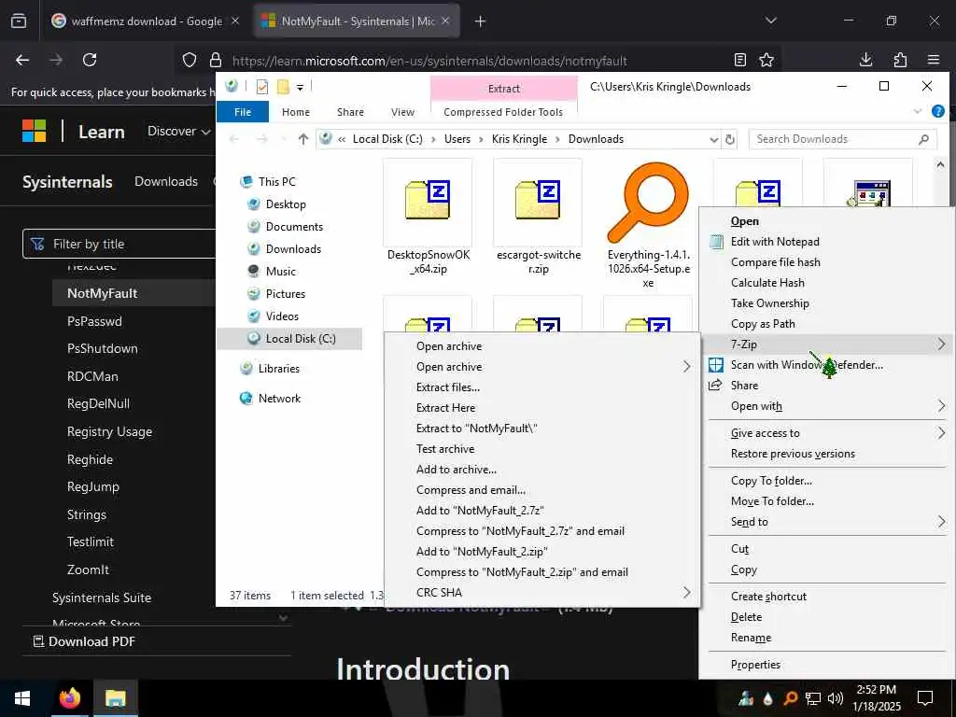Open the Explorer File tab
The height and width of the screenshot is (717, 956).
pyautogui.click(x=243, y=112)
